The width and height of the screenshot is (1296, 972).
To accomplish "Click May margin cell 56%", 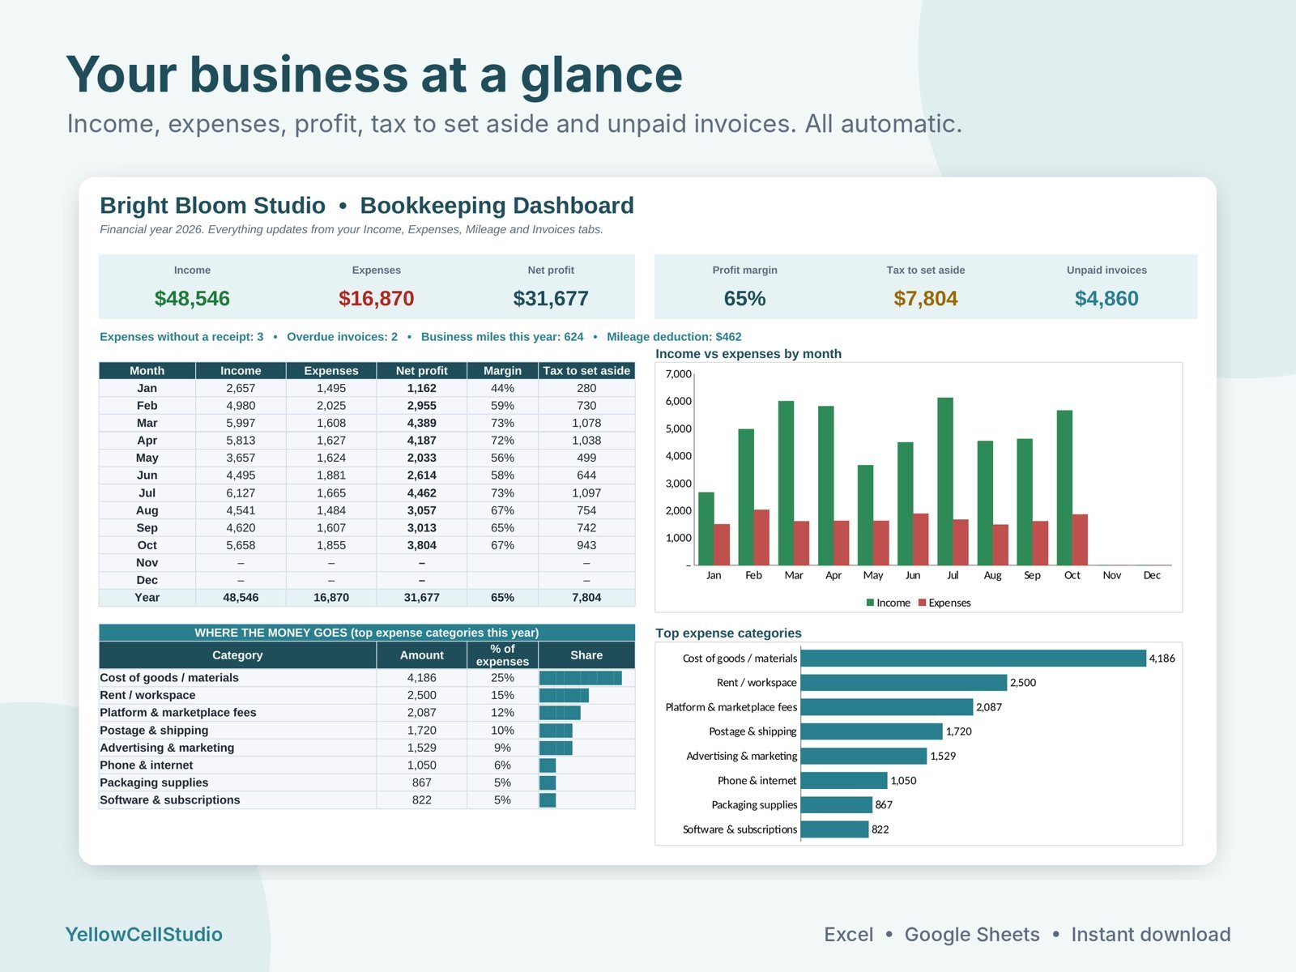I will (x=502, y=458).
